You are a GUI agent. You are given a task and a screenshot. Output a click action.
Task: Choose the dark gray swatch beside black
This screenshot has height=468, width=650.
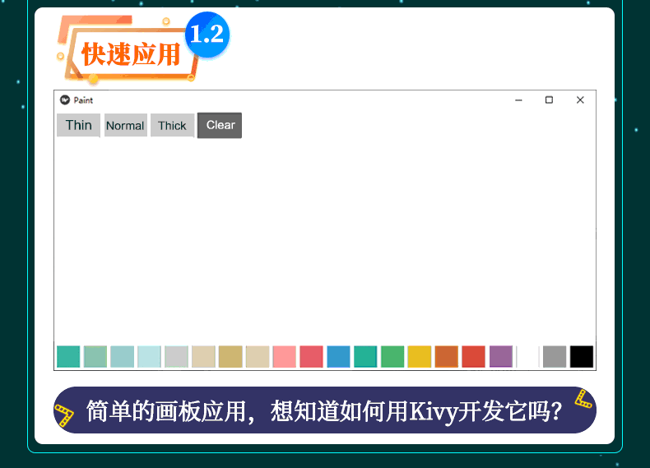coord(555,357)
